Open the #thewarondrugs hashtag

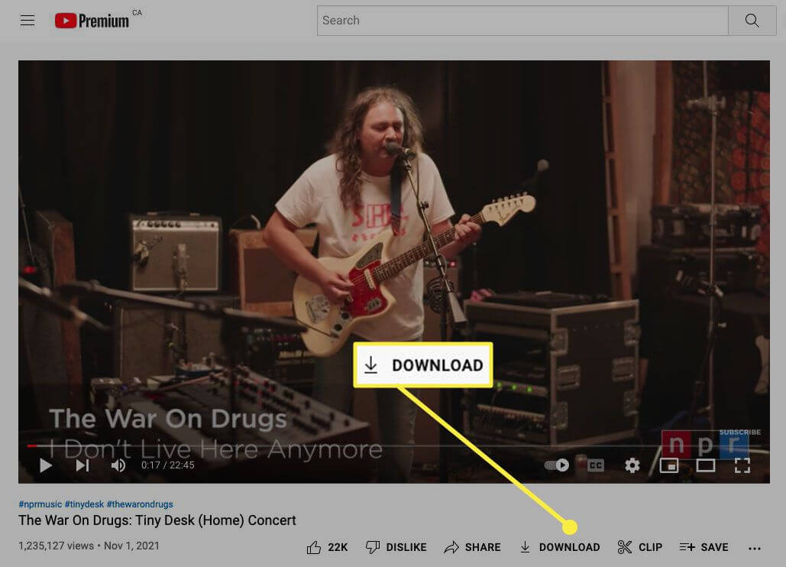click(140, 504)
